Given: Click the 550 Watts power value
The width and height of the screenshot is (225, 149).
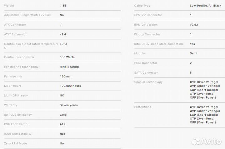Looking at the screenshot, I should [x=67, y=57].
